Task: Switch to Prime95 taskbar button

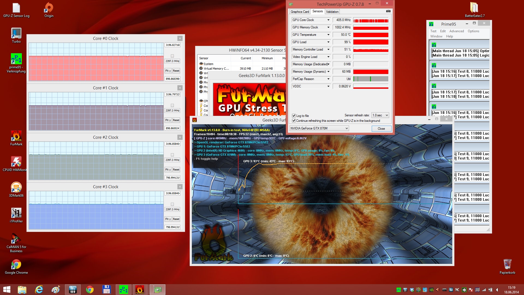Action: [123, 290]
